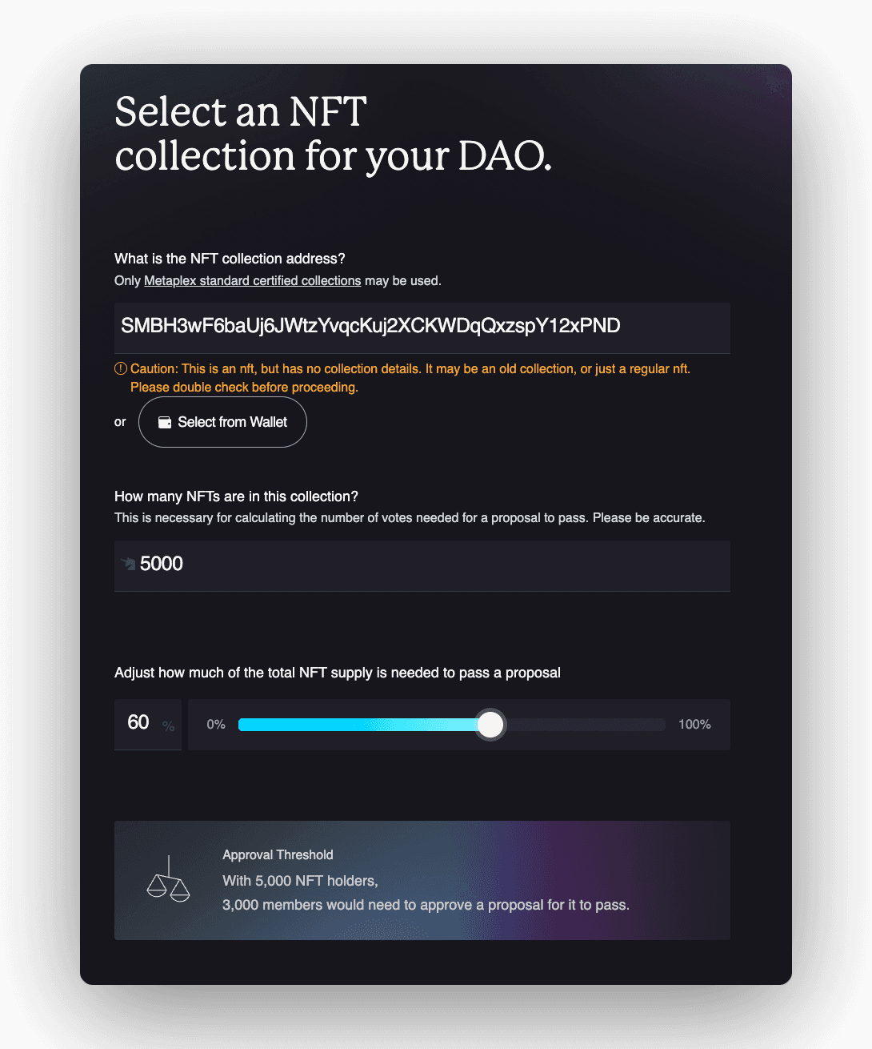Screen dimensions: 872x1049
Task: Click the How many NFTs question label
Action: coord(236,496)
